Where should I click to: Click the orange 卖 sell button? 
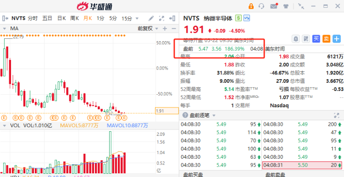(326, 39)
